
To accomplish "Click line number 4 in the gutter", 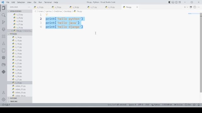I will [41, 27].
